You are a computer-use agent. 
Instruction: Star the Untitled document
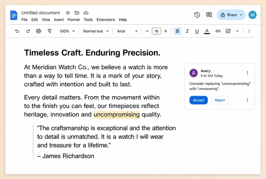(x=68, y=13)
